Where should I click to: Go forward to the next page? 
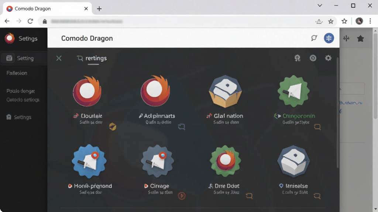pyautogui.click(x=18, y=21)
